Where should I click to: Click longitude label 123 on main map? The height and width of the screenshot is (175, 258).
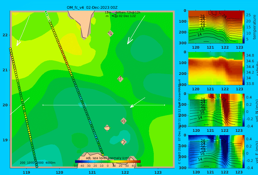(158, 172)
